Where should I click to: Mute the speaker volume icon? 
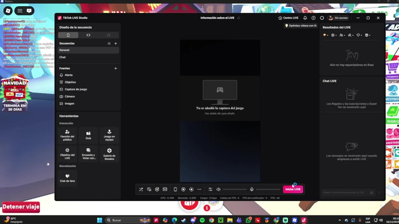click(219, 189)
